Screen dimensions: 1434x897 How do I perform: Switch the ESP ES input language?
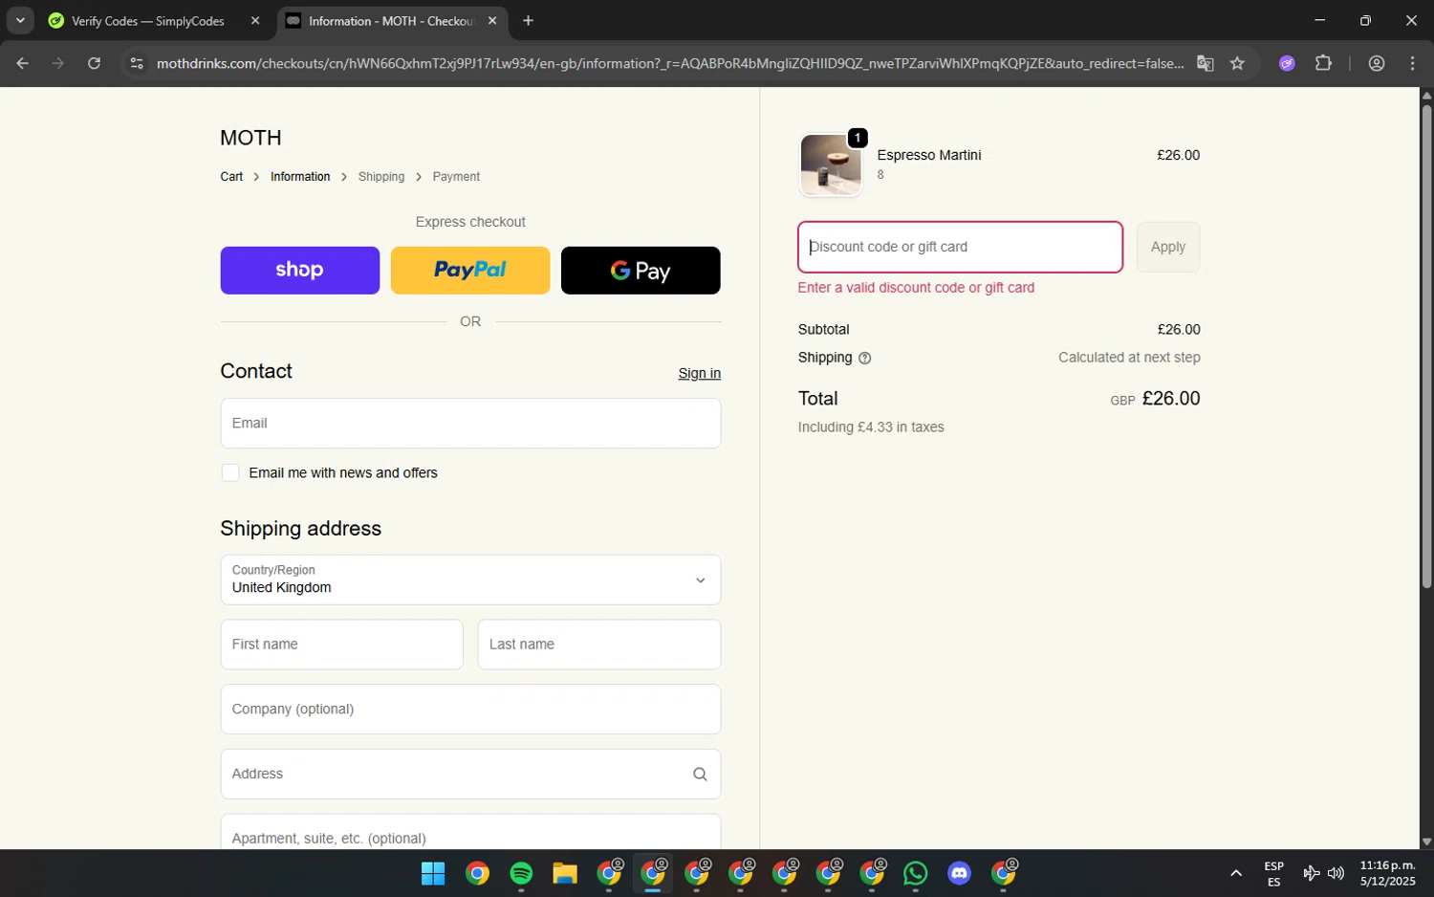pyautogui.click(x=1273, y=874)
